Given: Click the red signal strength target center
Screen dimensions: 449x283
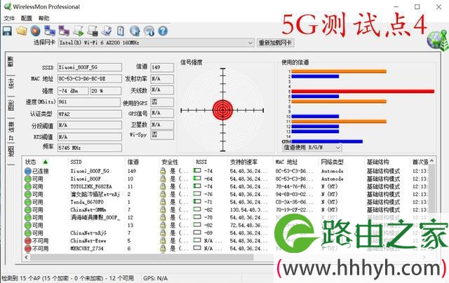Looking at the screenshot, I should 223,110.
